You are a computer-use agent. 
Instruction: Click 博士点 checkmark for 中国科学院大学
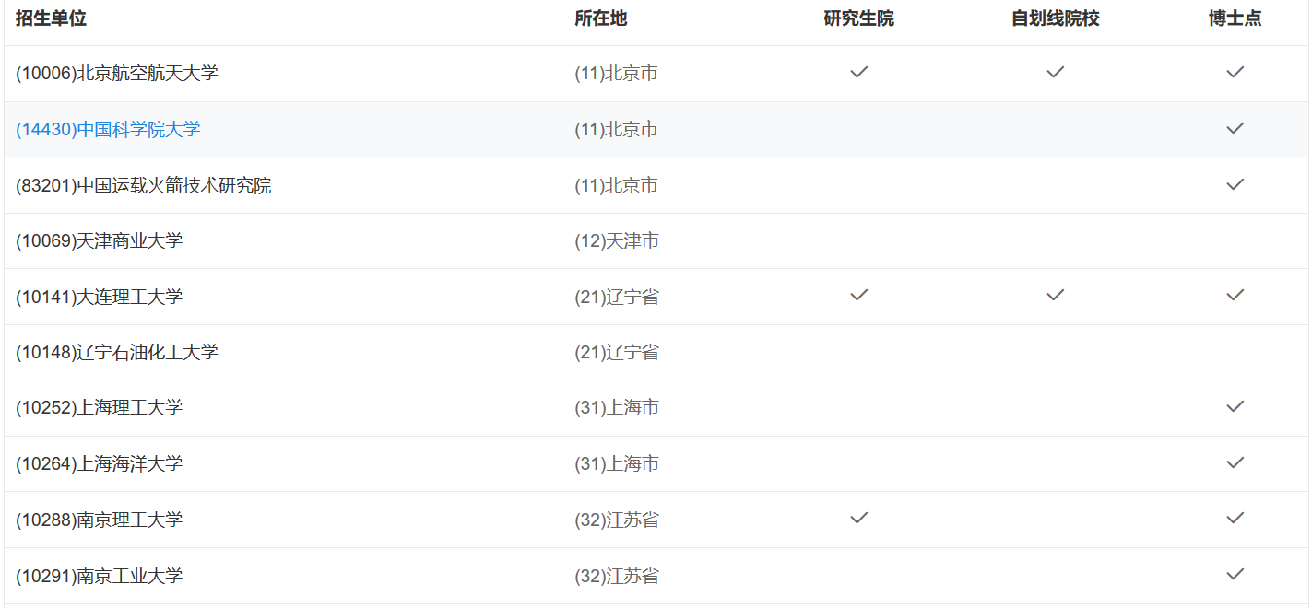(1235, 128)
